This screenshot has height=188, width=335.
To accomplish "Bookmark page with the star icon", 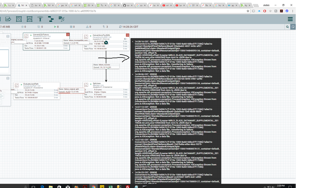I will click(248, 11).
